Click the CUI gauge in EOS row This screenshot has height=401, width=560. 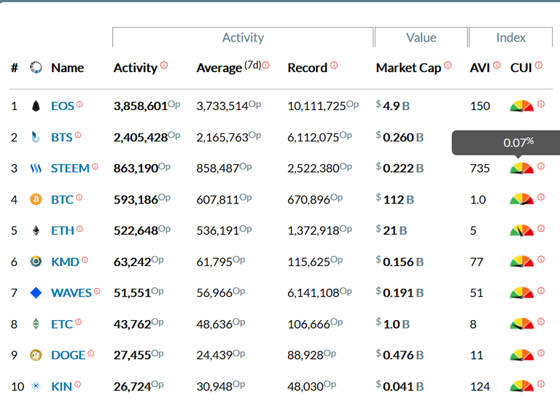(x=521, y=106)
